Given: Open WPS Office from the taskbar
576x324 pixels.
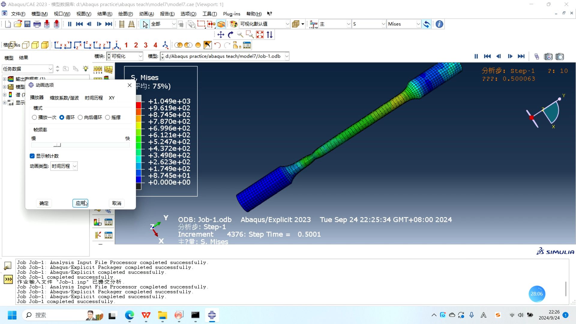Looking at the screenshot, I should coord(146,315).
